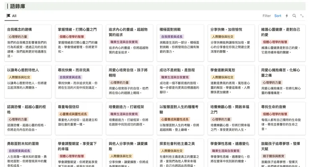Open card 學會調整期望，享受當下的幸福
This screenshot has width=310, height=167.
pos(79,153)
